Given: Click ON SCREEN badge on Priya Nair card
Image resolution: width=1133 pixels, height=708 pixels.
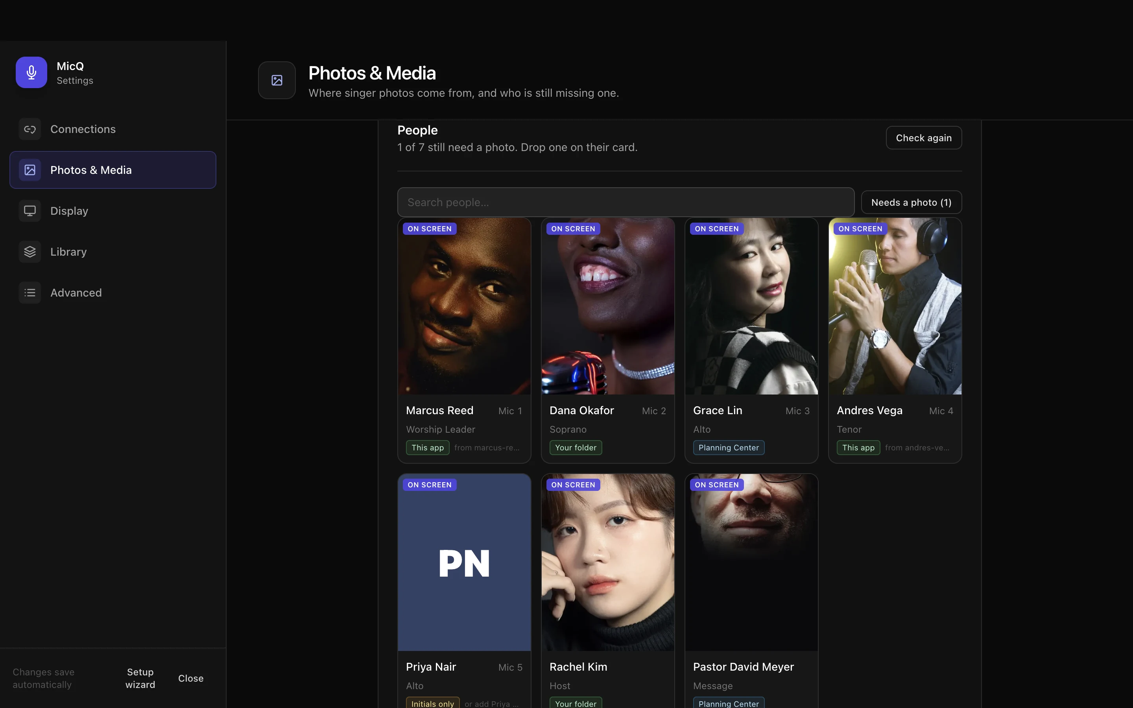Looking at the screenshot, I should (429, 485).
